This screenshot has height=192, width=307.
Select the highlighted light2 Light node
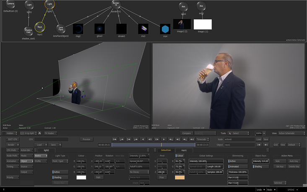pos(50,4)
